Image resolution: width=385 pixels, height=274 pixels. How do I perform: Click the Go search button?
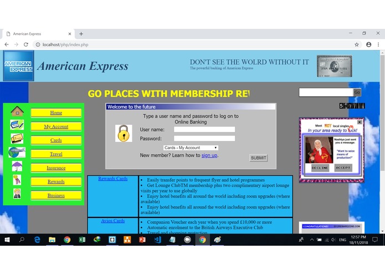pyautogui.click(x=357, y=93)
